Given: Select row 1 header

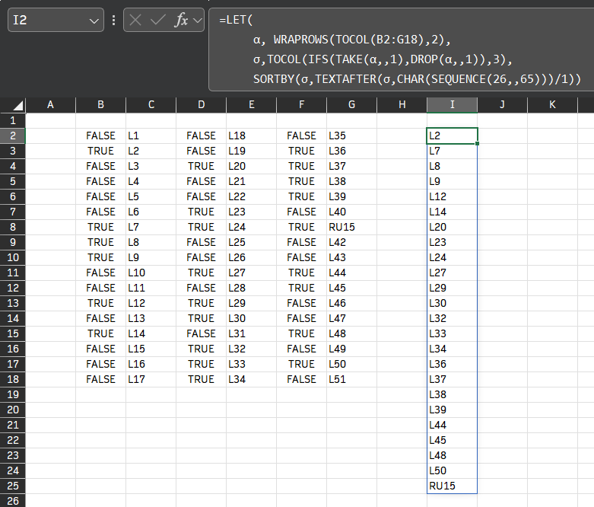Looking at the screenshot, I should [12, 120].
